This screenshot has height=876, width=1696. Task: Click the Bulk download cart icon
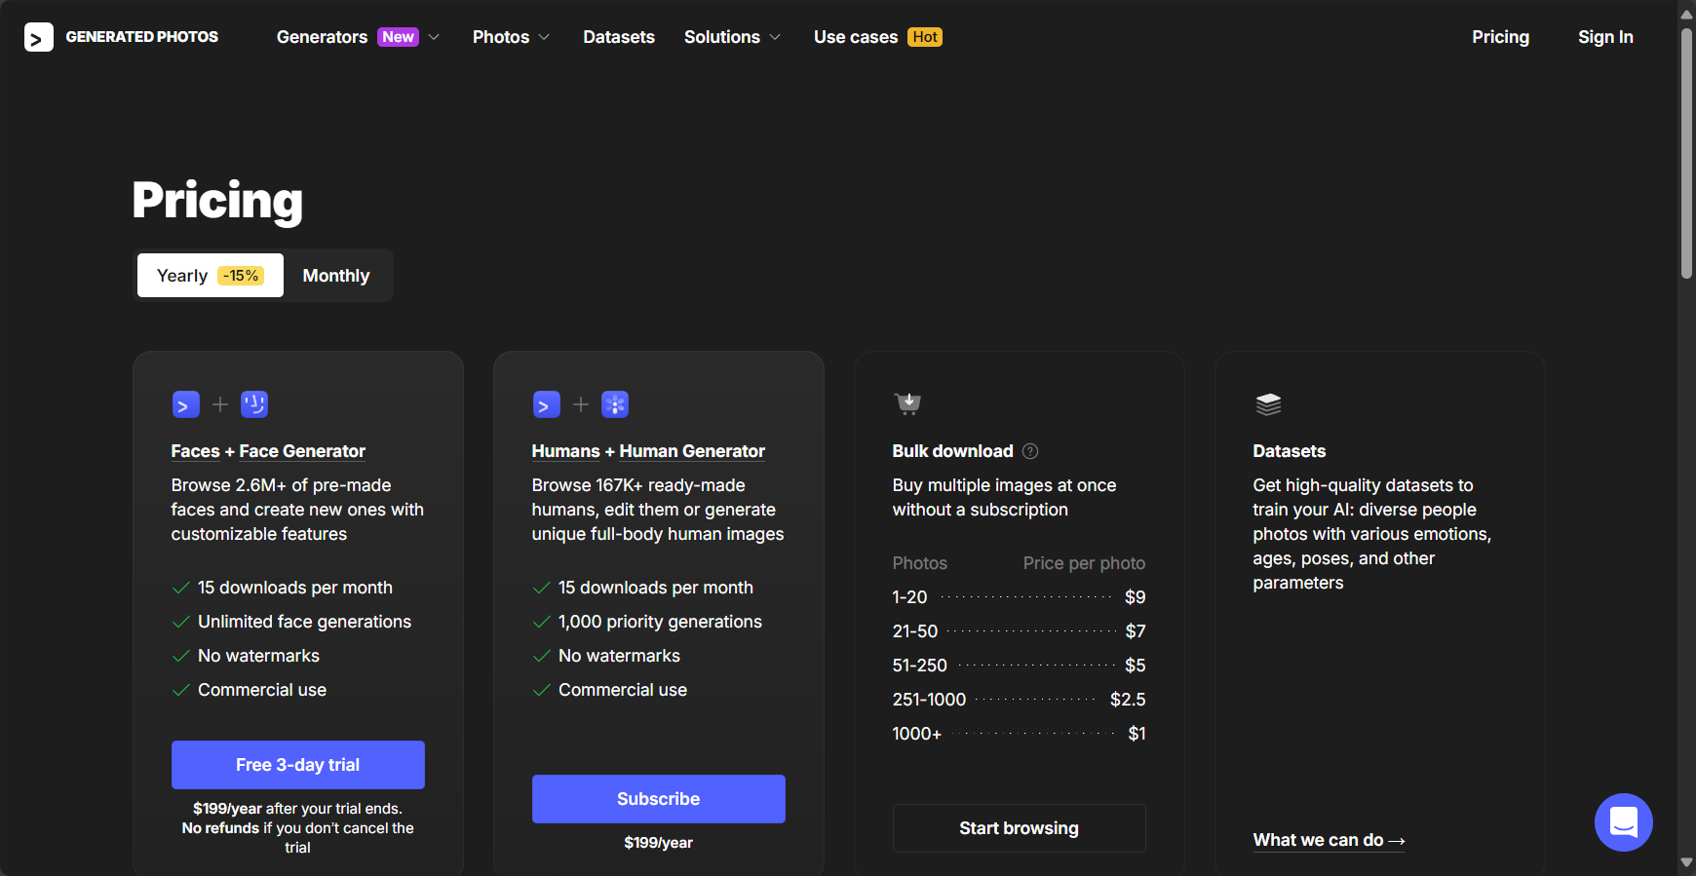pos(907,403)
